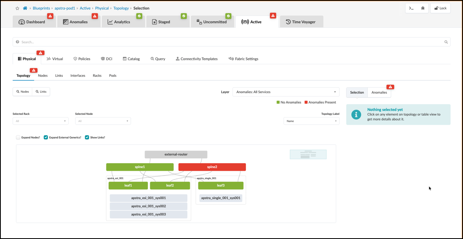Viewport: 463px width, 239px height.
Task: Select the red spine2 node
Action: (212, 167)
